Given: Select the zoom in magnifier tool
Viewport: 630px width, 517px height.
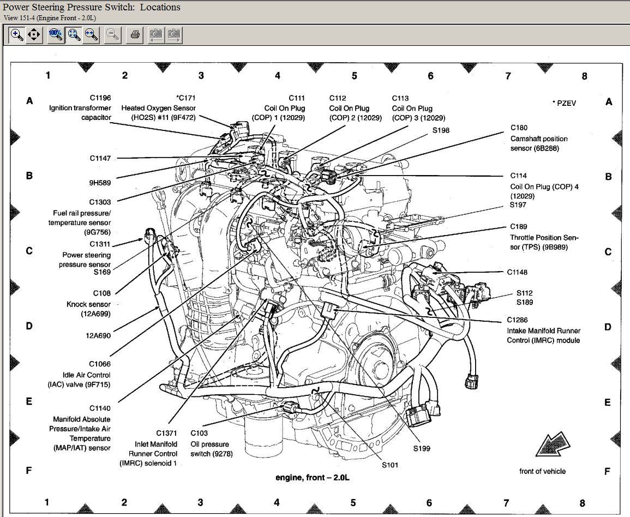Looking at the screenshot, I should [x=17, y=35].
